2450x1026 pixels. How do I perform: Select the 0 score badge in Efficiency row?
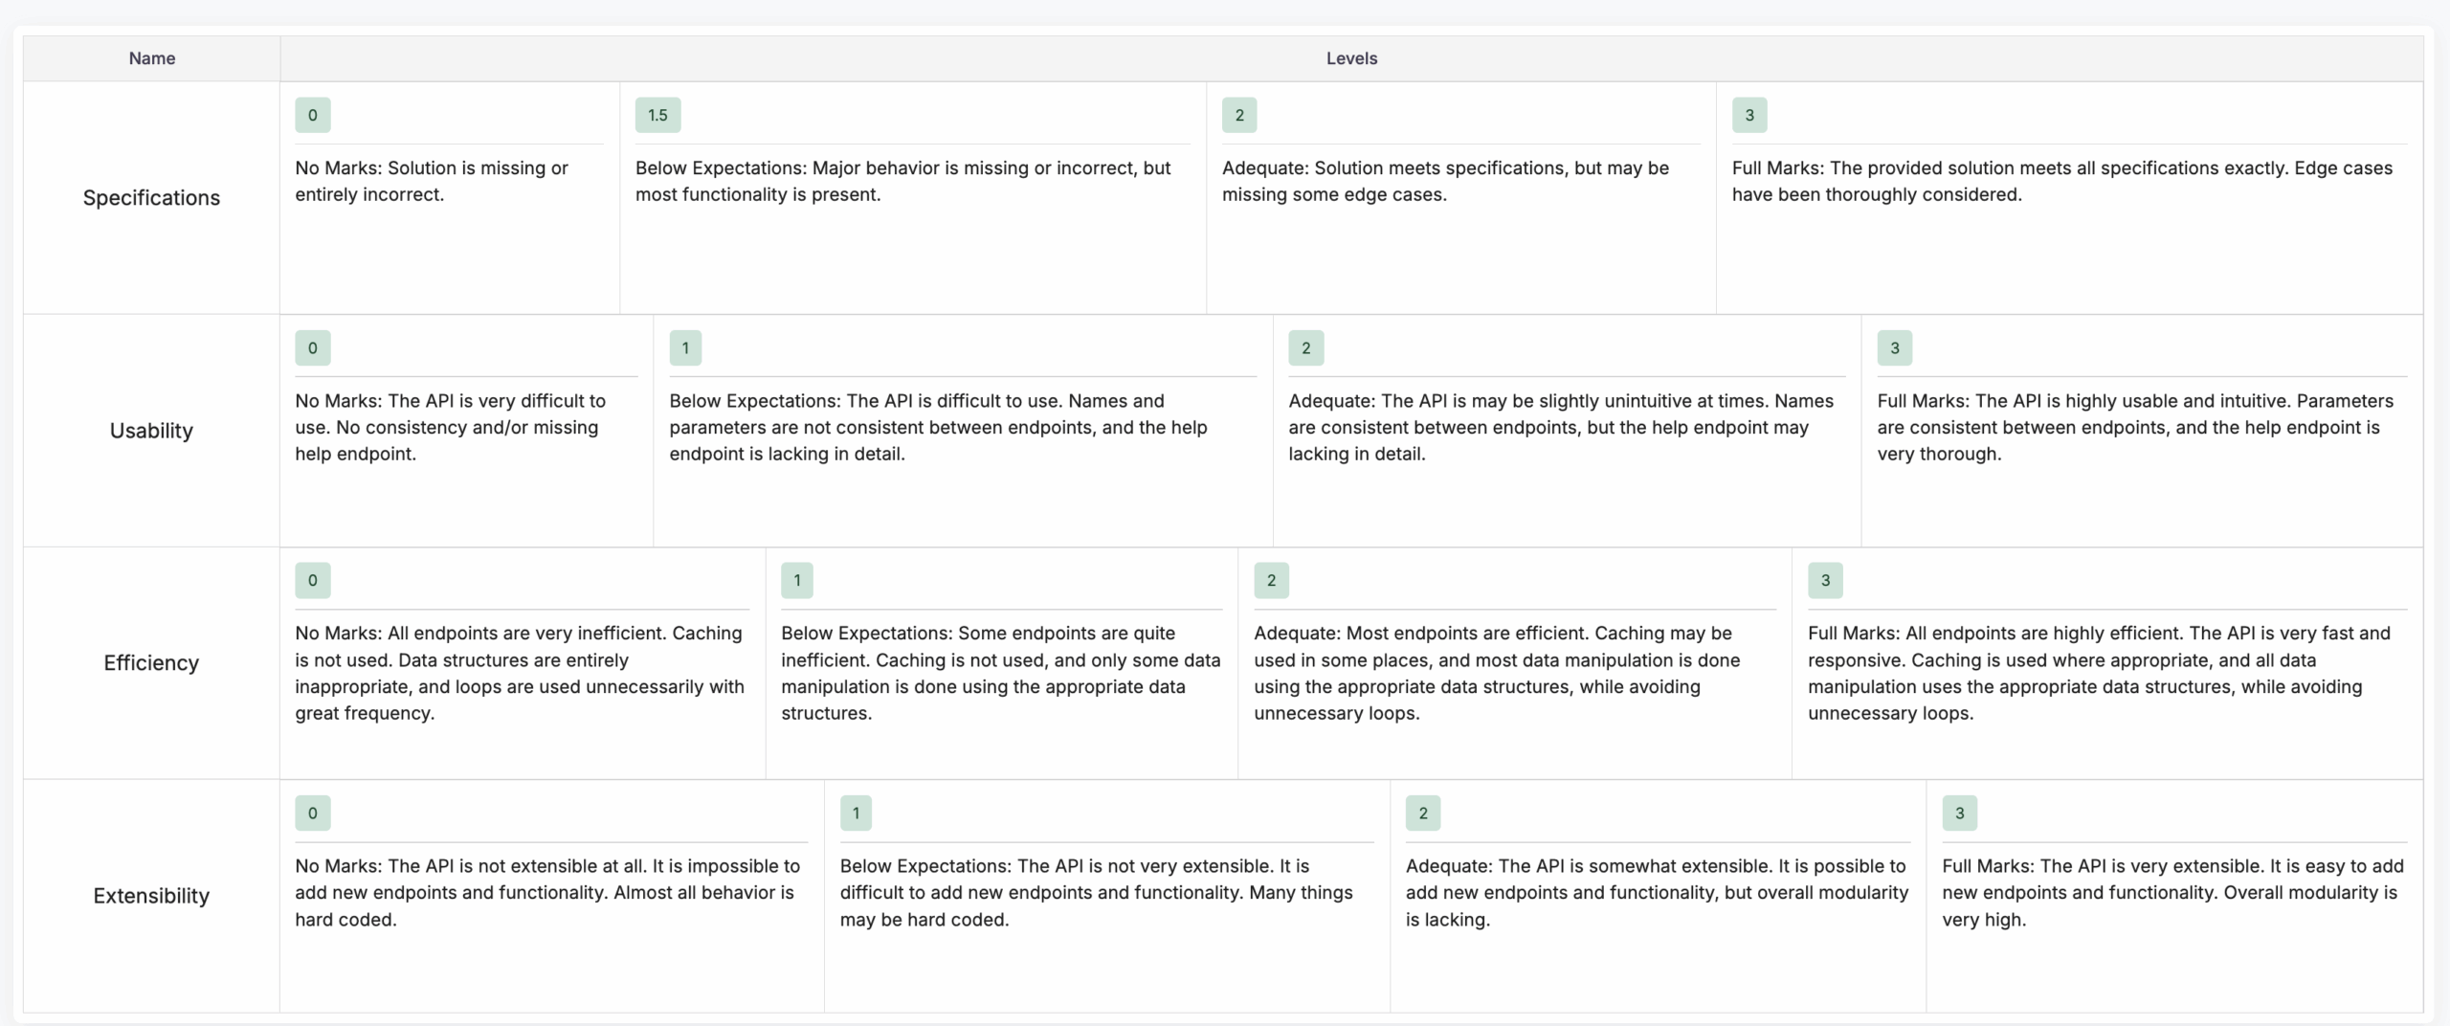[312, 581]
